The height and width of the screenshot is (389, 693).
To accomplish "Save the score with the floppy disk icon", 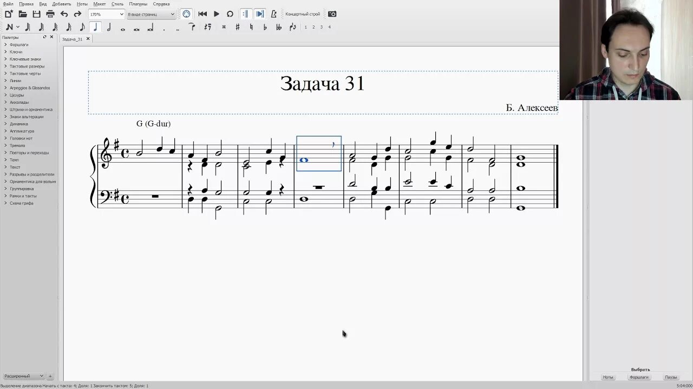I will point(36,14).
